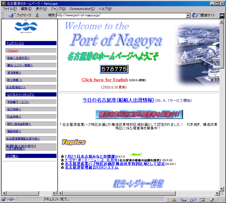Image resolution: width=226 pixels, height=203 pixels.
Task: Click the Netscape window title bar icon
Action: 4,3
